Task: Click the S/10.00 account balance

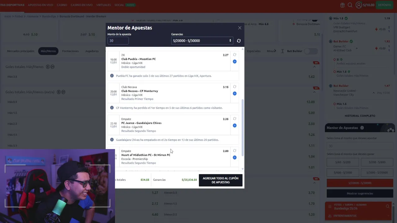Action: pos(368,5)
